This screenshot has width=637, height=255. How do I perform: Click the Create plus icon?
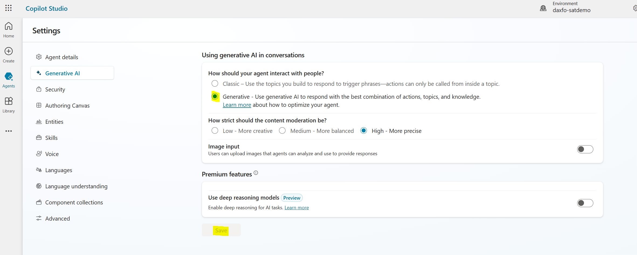[9, 51]
